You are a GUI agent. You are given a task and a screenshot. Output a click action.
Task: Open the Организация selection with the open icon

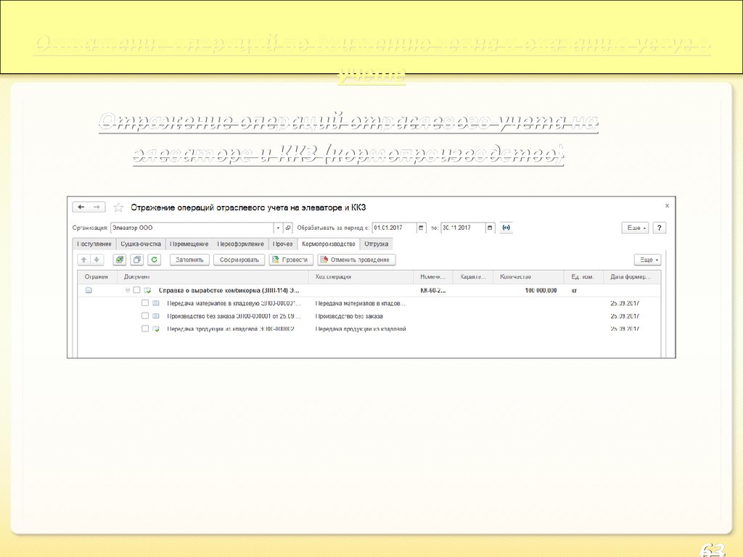(288, 228)
